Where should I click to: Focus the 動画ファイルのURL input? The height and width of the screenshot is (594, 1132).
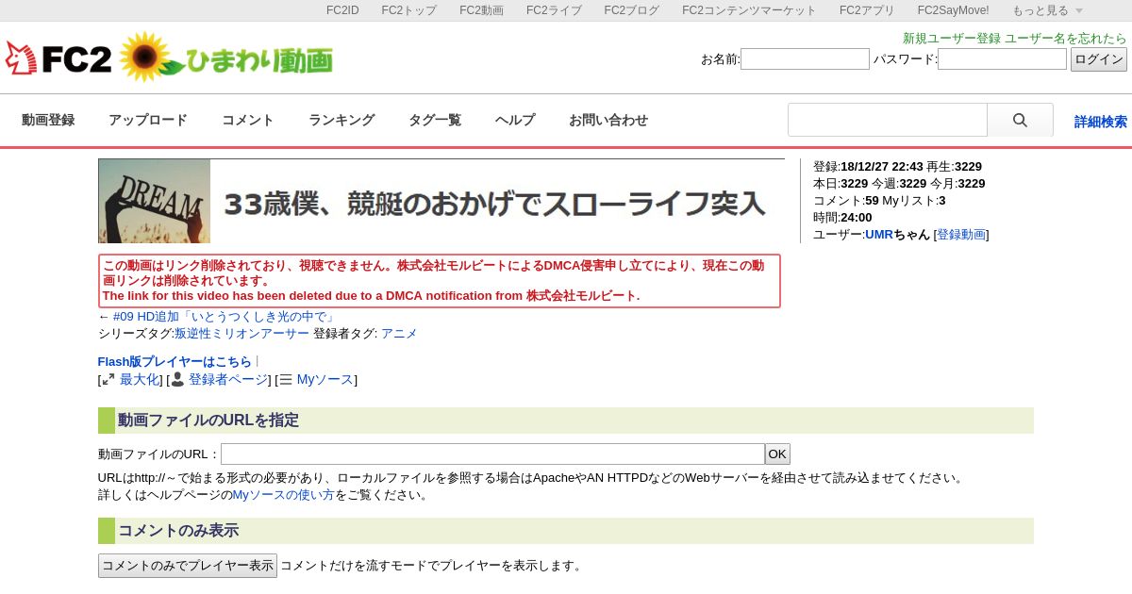[492, 454]
